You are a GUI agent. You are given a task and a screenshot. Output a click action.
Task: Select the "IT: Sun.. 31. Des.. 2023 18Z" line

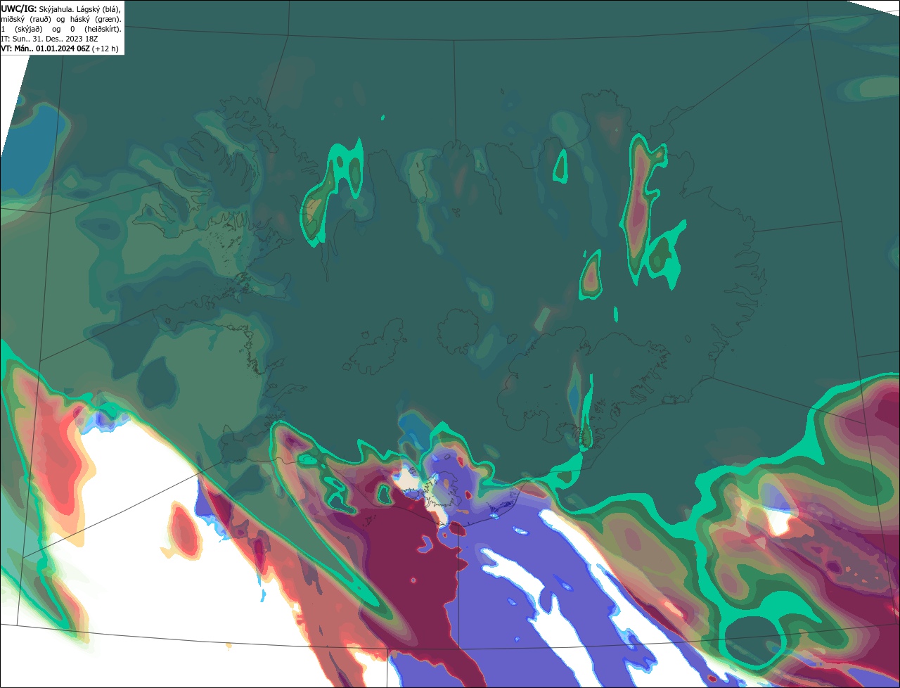point(49,39)
